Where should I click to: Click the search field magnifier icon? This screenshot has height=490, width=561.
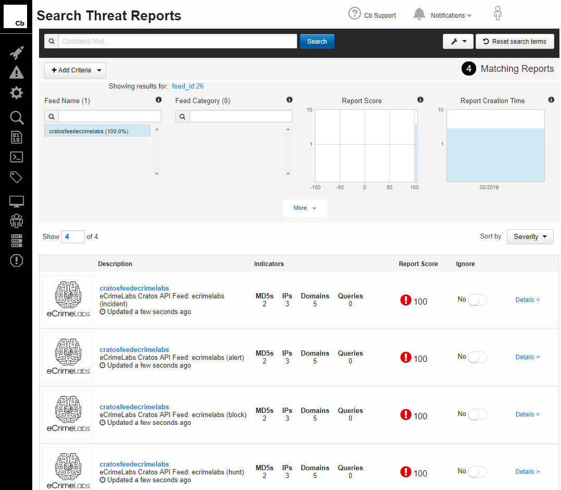point(52,41)
